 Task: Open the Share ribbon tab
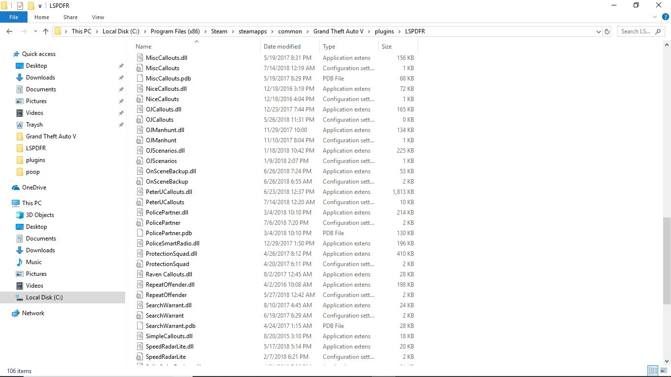(x=70, y=17)
